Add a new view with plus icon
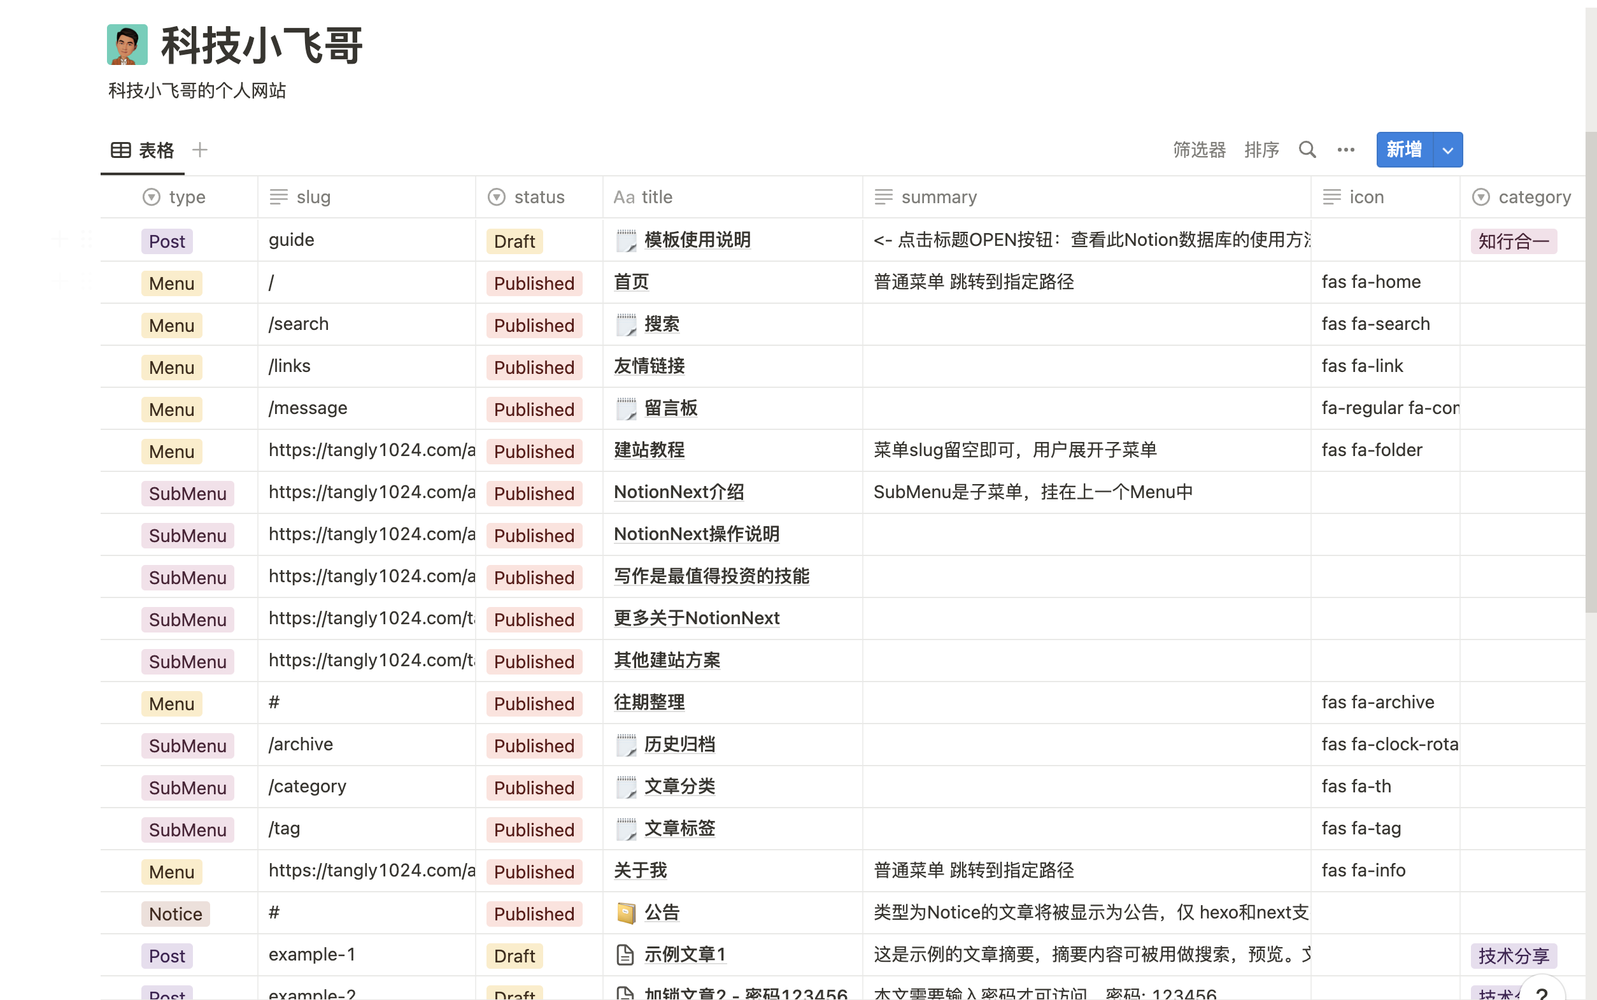Image resolution: width=1597 pixels, height=1000 pixels. (x=200, y=150)
